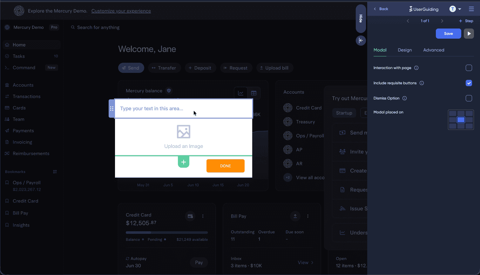
Task: Click the modal text area placeholder
Action: 152,108
